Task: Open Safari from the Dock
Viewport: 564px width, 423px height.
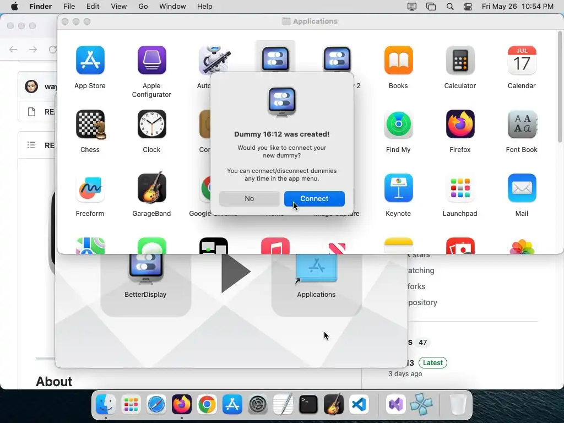Action: coord(156,405)
